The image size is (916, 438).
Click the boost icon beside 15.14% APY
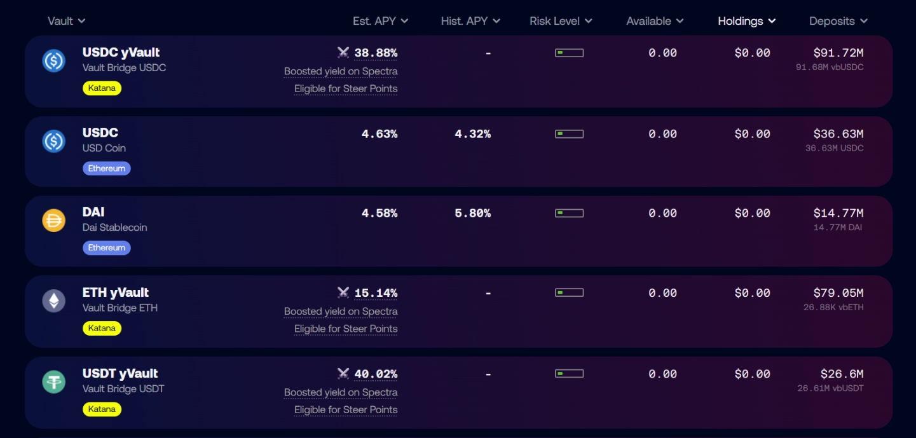coord(343,293)
